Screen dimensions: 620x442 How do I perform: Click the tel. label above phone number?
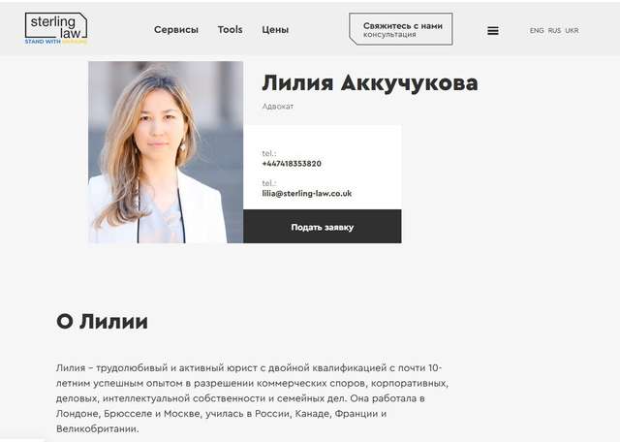coord(269,153)
